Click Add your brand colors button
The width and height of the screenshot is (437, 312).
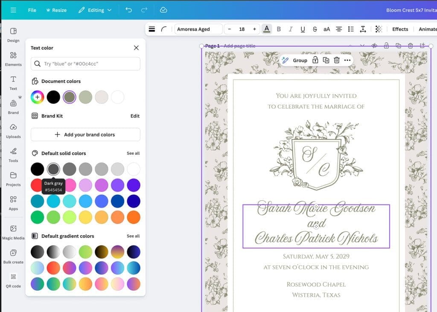[x=85, y=134]
